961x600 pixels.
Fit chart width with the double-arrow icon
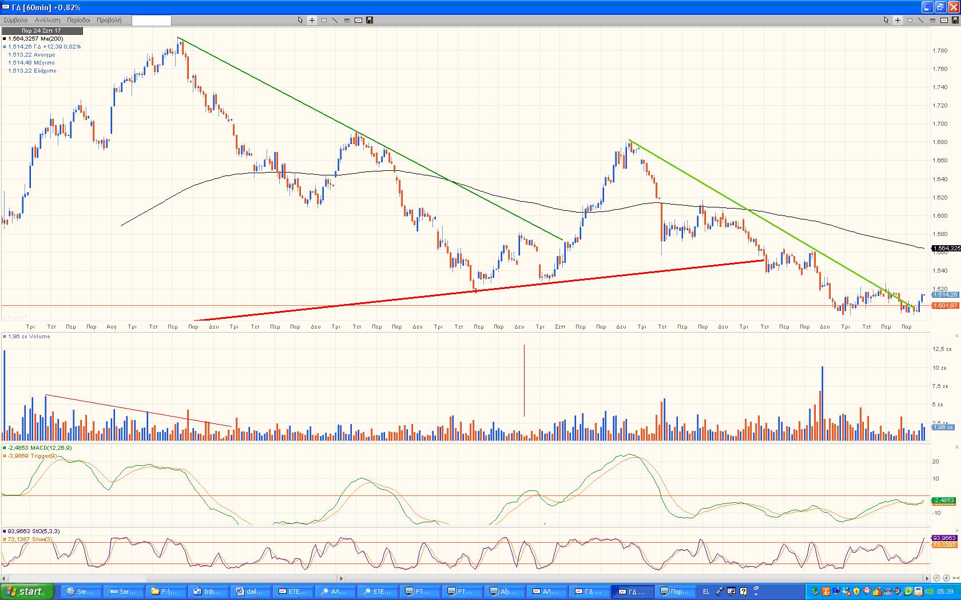tap(955, 578)
